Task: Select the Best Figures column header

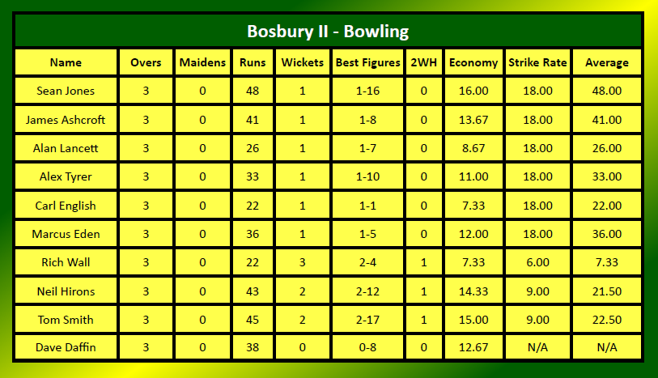Action: tap(368, 62)
